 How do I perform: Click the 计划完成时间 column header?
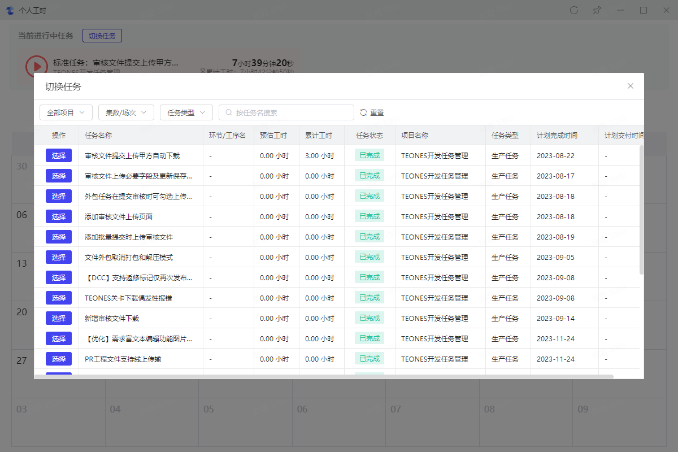click(557, 136)
